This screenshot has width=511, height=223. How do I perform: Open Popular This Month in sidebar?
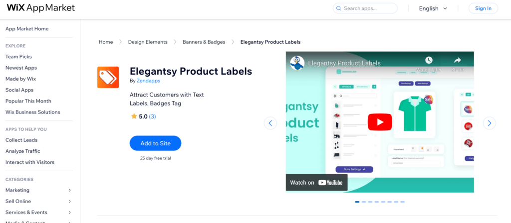pos(28,101)
